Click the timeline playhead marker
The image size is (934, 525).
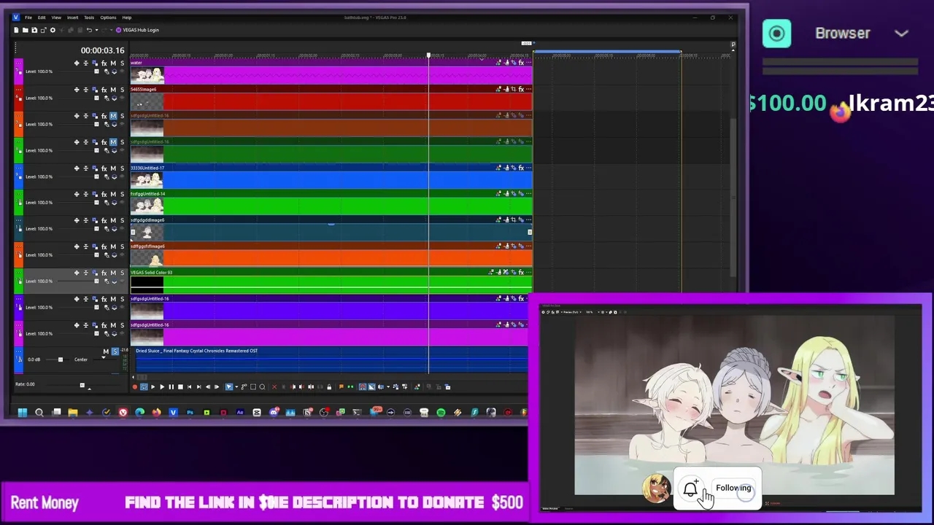point(428,55)
